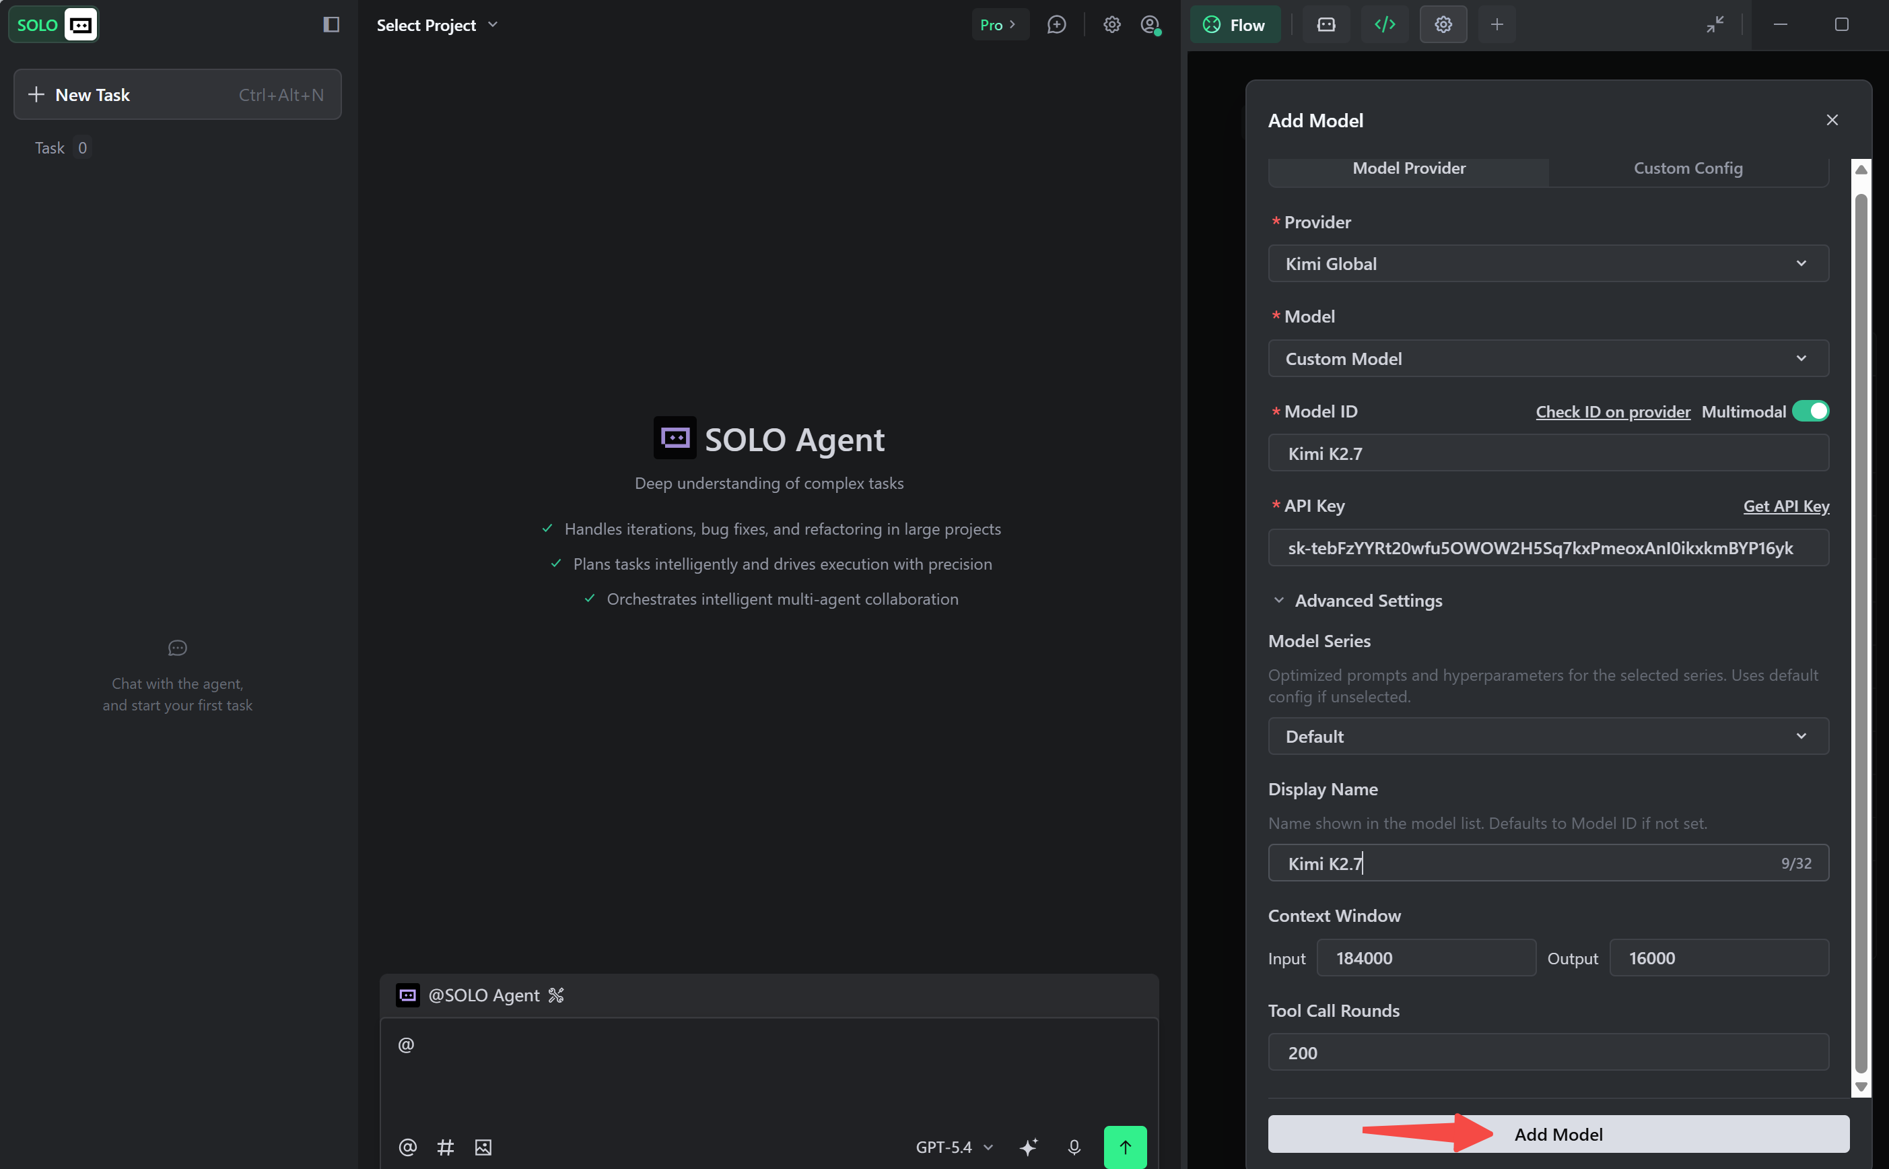Screen dimensions: 1889x1169
Task: Click the Tool Call Rounds field
Action: pos(1548,1053)
